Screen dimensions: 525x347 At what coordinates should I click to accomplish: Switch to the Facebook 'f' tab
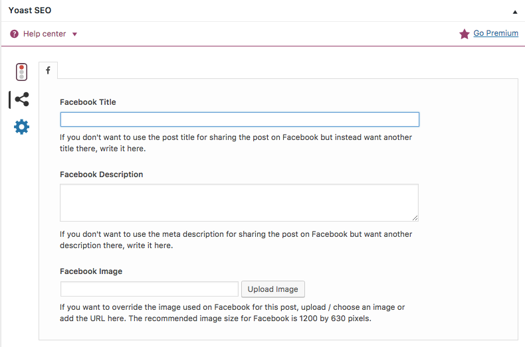pyautogui.click(x=49, y=70)
